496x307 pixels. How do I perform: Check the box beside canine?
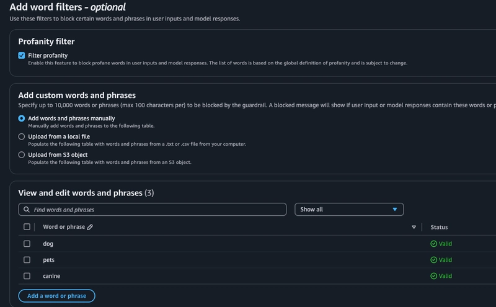point(27,276)
